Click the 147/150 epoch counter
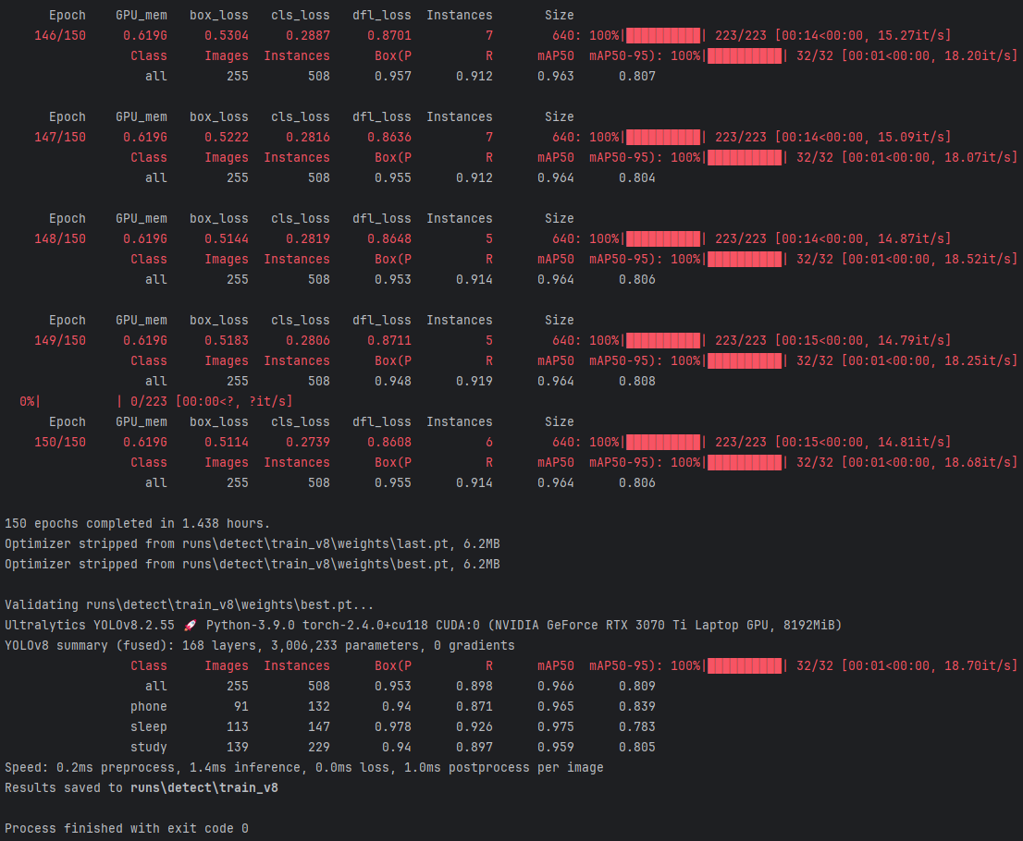Screen dimensions: 1023x841 (60, 138)
